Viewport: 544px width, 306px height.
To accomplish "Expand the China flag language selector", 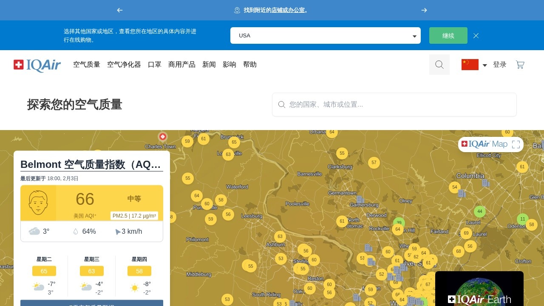I will [x=474, y=65].
